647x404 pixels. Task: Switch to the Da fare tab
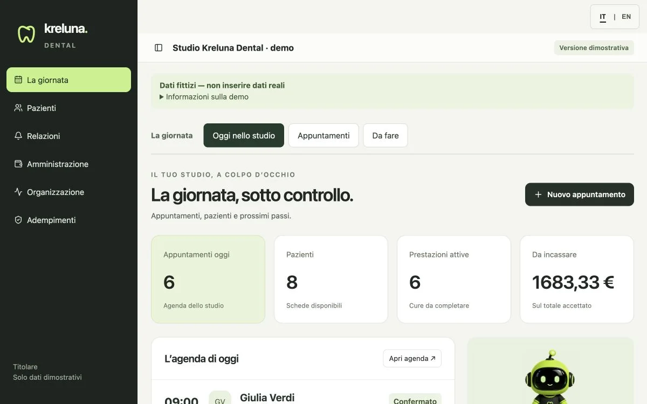pos(386,135)
